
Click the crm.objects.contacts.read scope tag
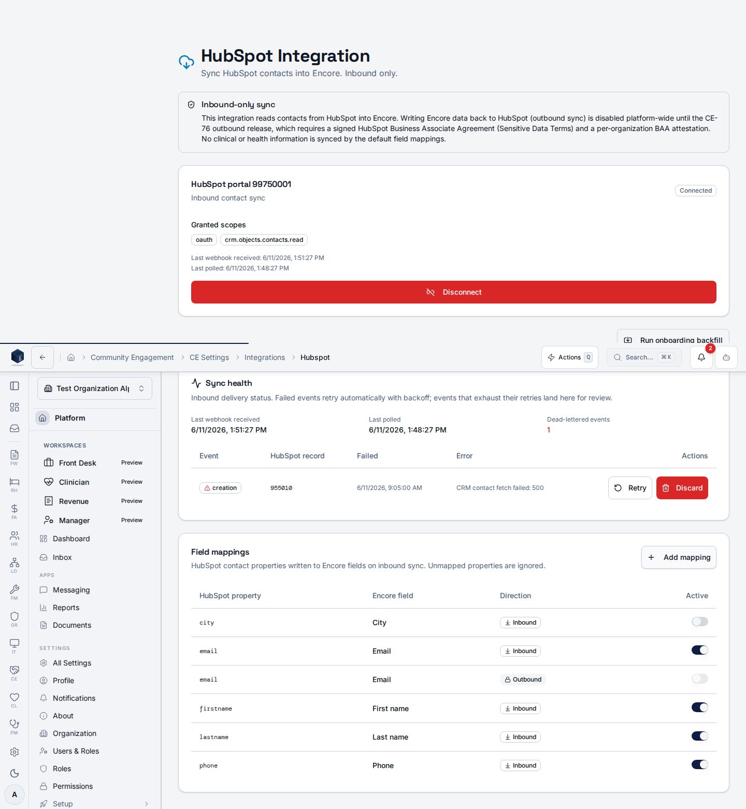[x=264, y=240]
